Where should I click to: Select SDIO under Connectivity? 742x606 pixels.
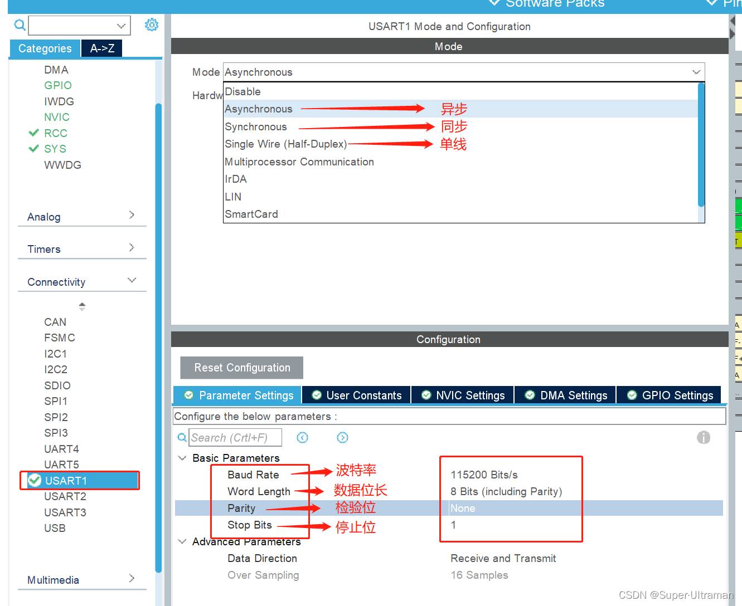[x=57, y=385]
